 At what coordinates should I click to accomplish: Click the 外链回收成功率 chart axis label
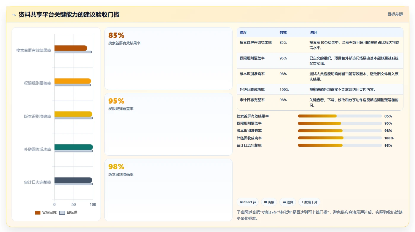(38, 149)
